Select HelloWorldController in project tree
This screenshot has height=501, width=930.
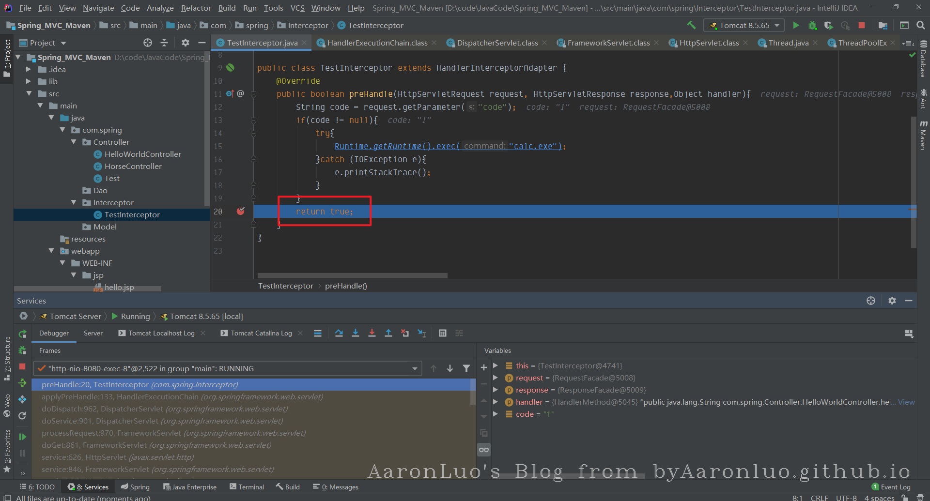tap(143, 154)
